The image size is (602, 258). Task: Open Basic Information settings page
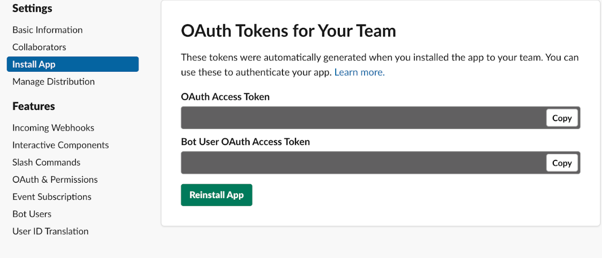[x=48, y=30]
